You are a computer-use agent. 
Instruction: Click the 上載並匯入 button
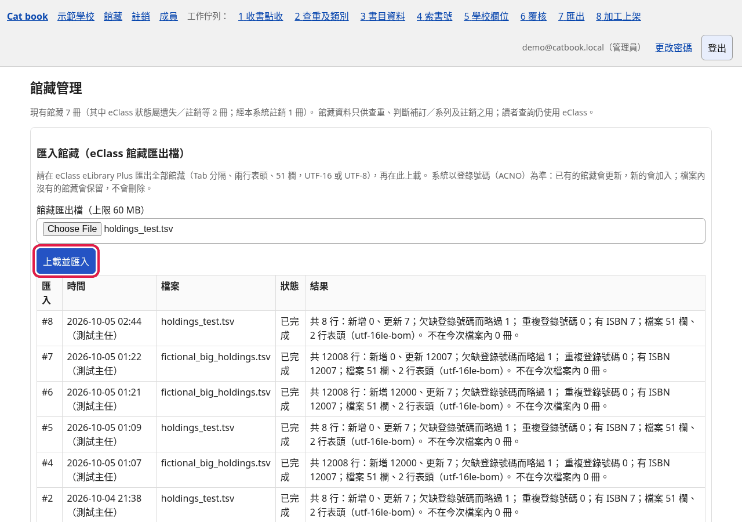click(x=66, y=261)
